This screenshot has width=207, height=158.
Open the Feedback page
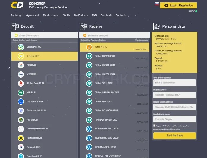106,15
